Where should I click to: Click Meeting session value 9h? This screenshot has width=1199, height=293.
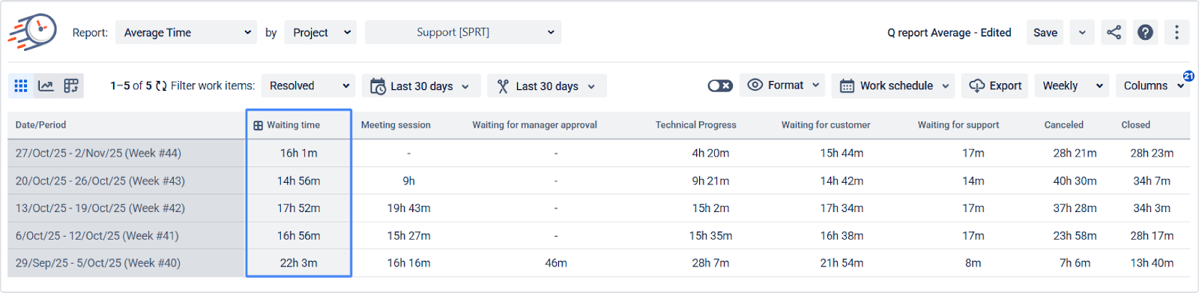point(408,181)
